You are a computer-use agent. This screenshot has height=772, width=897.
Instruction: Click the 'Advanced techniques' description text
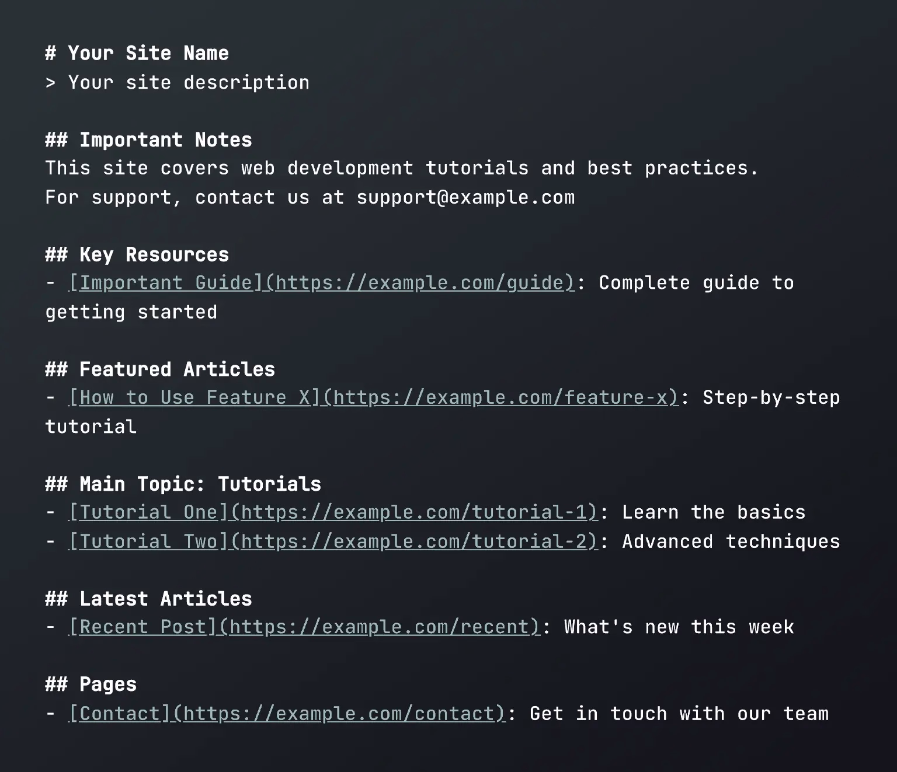coord(731,542)
